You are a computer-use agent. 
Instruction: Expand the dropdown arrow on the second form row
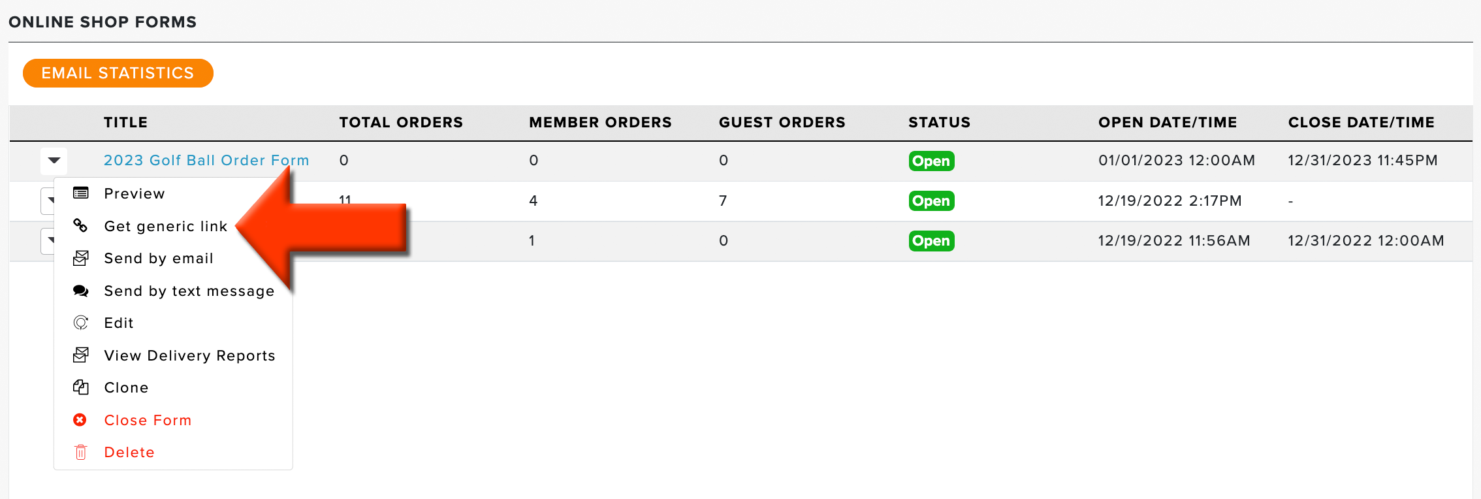click(x=47, y=201)
